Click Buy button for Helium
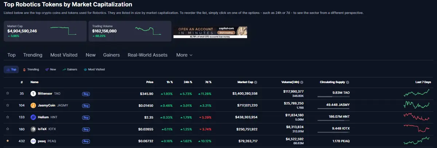 [x=86, y=117]
